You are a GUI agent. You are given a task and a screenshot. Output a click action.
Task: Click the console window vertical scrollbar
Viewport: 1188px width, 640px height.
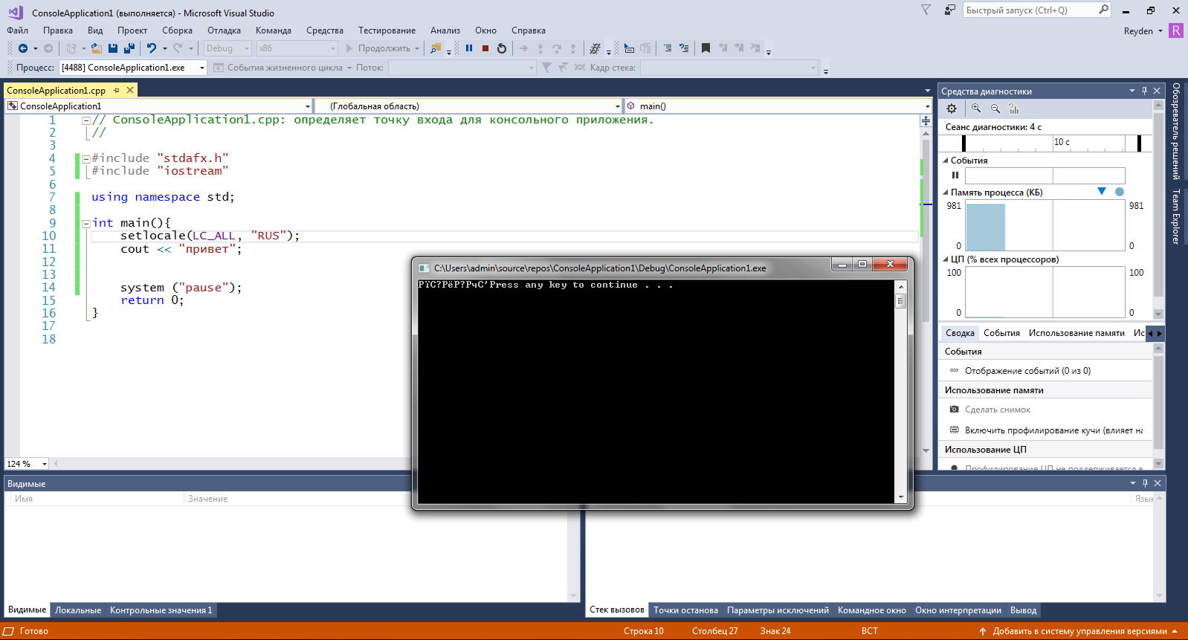click(901, 392)
